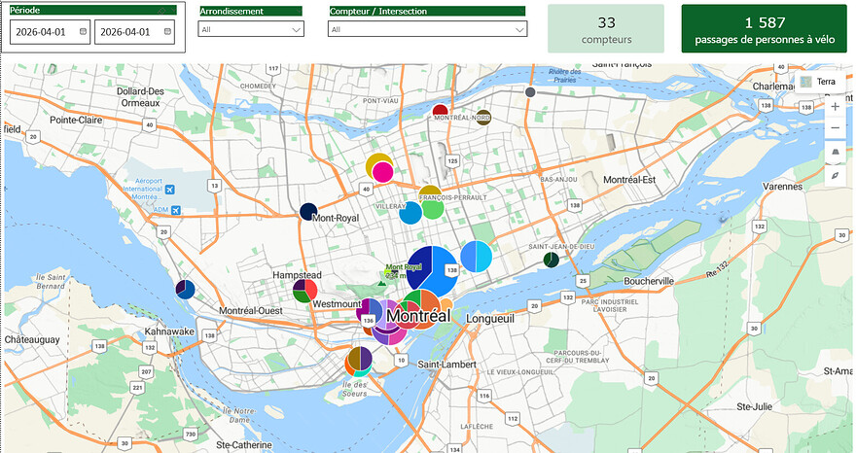The image size is (856, 453).
Task: Select the red marker left of Montréal-Nord
Action: pos(440,110)
